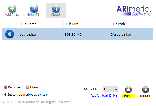The image size is (156, 106).
Task: Open the About info icon
Action: coord(56,9)
